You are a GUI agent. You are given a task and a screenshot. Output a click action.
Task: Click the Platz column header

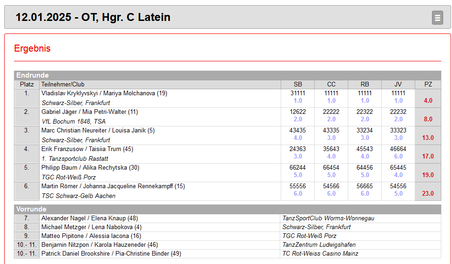(27, 84)
